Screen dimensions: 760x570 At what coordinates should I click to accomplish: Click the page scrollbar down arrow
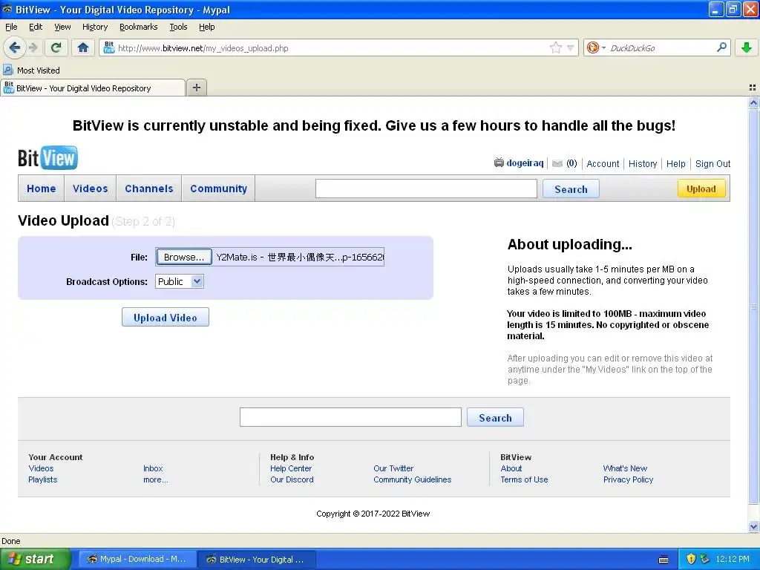click(x=753, y=526)
